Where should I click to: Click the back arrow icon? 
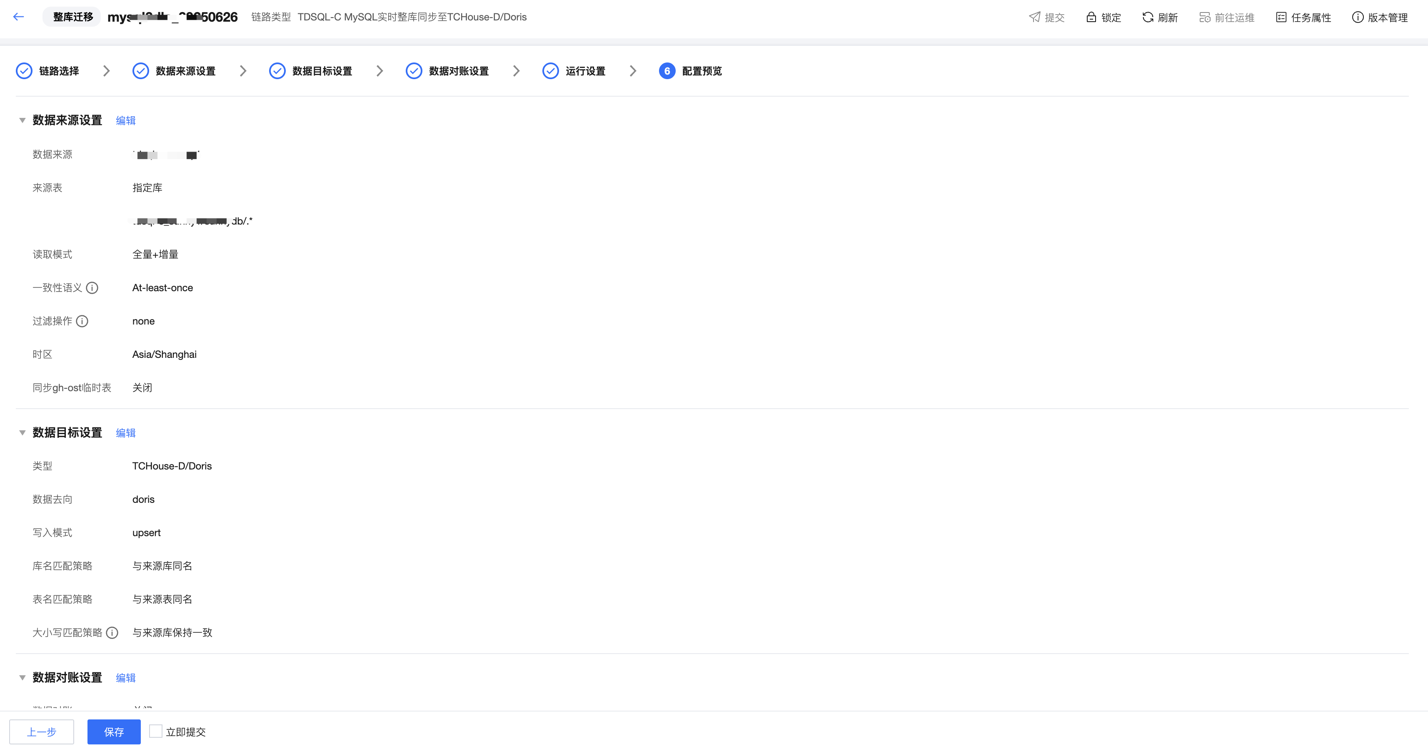(18, 17)
